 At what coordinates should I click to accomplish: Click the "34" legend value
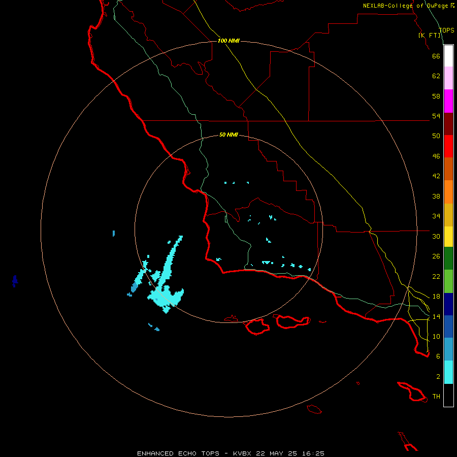(x=436, y=216)
